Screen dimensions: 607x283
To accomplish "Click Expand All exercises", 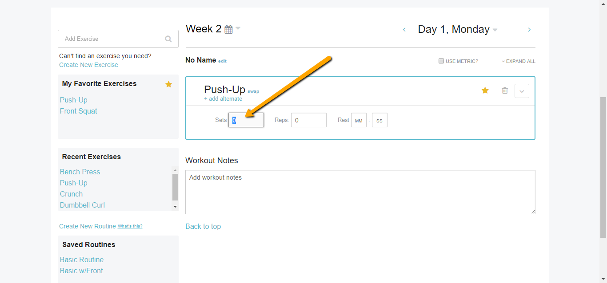I will click(519, 61).
